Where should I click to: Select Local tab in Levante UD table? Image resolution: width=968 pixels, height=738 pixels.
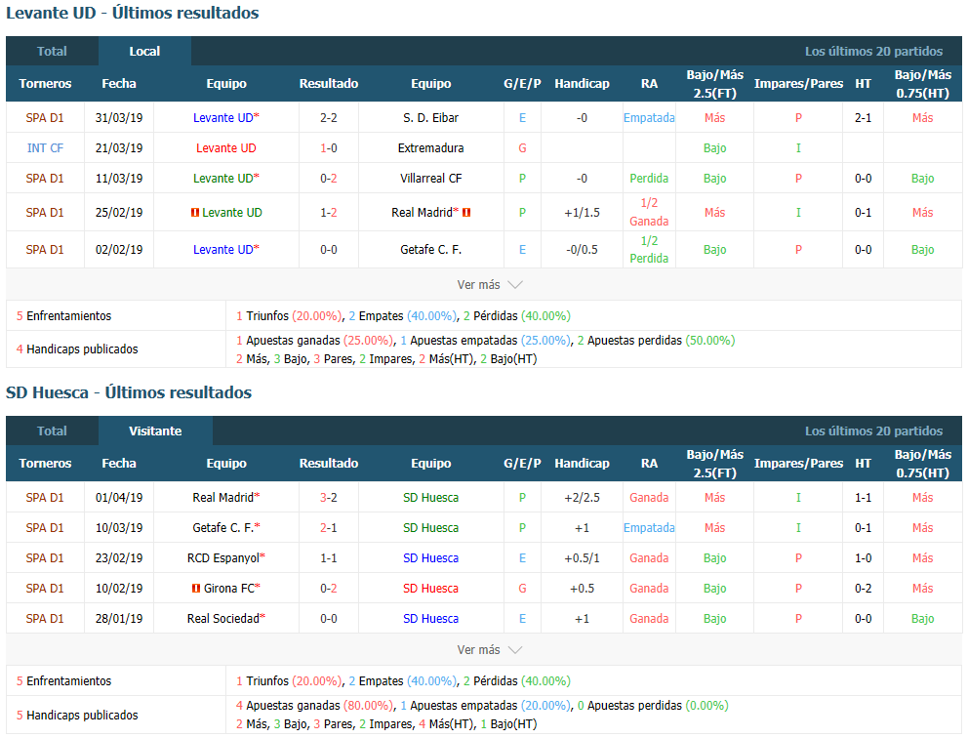(x=144, y=52)
